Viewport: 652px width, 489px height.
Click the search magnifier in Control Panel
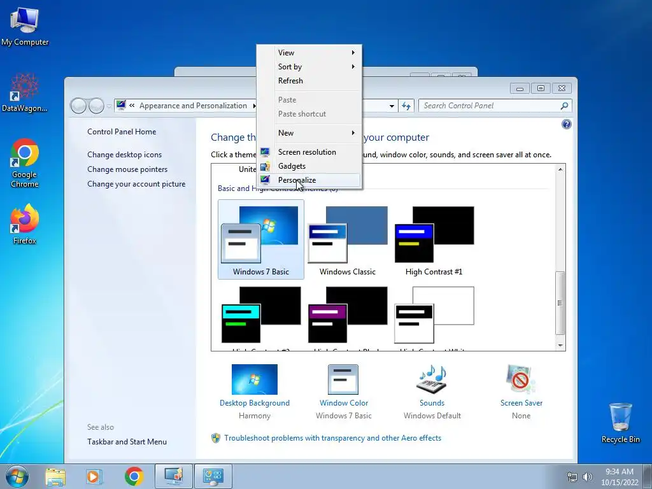pos(564,106)
